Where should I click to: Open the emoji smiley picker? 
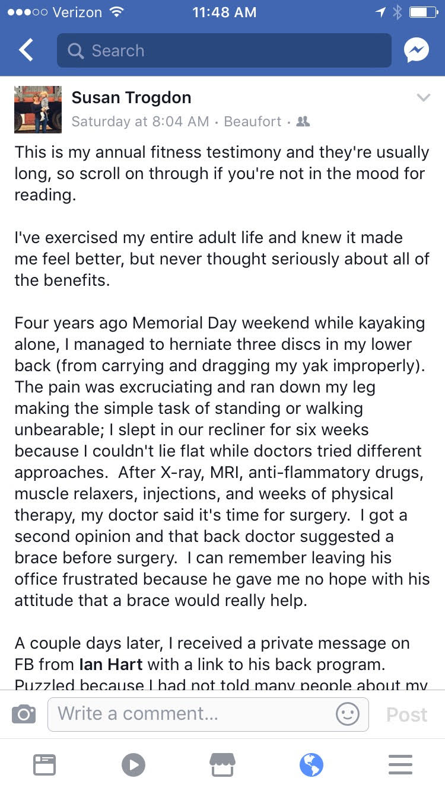coord(348,714)
